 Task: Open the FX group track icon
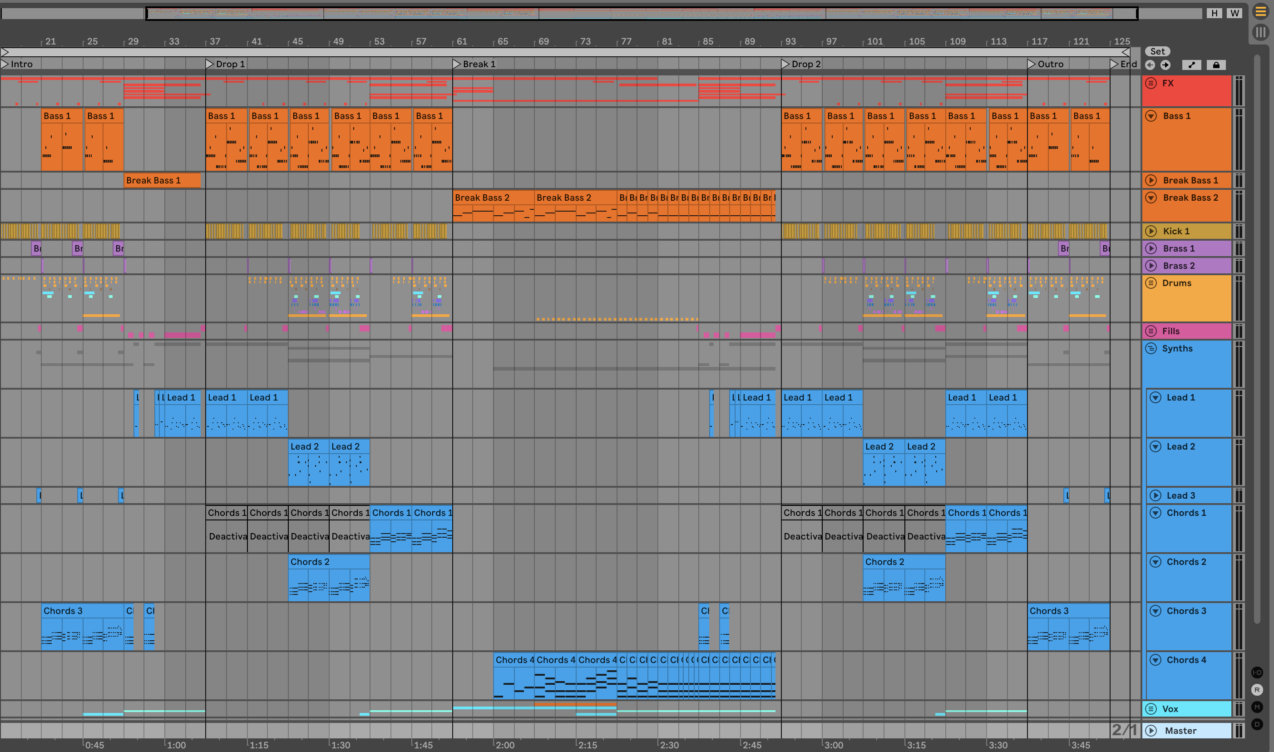point(1151,83)
